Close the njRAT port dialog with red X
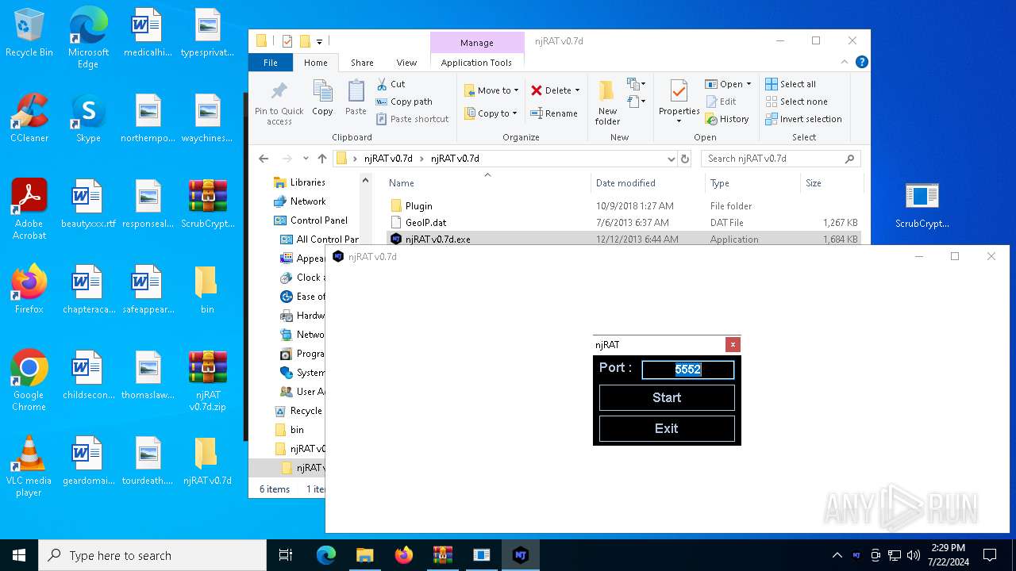The image size is (1016, 571). coord(733,344)
